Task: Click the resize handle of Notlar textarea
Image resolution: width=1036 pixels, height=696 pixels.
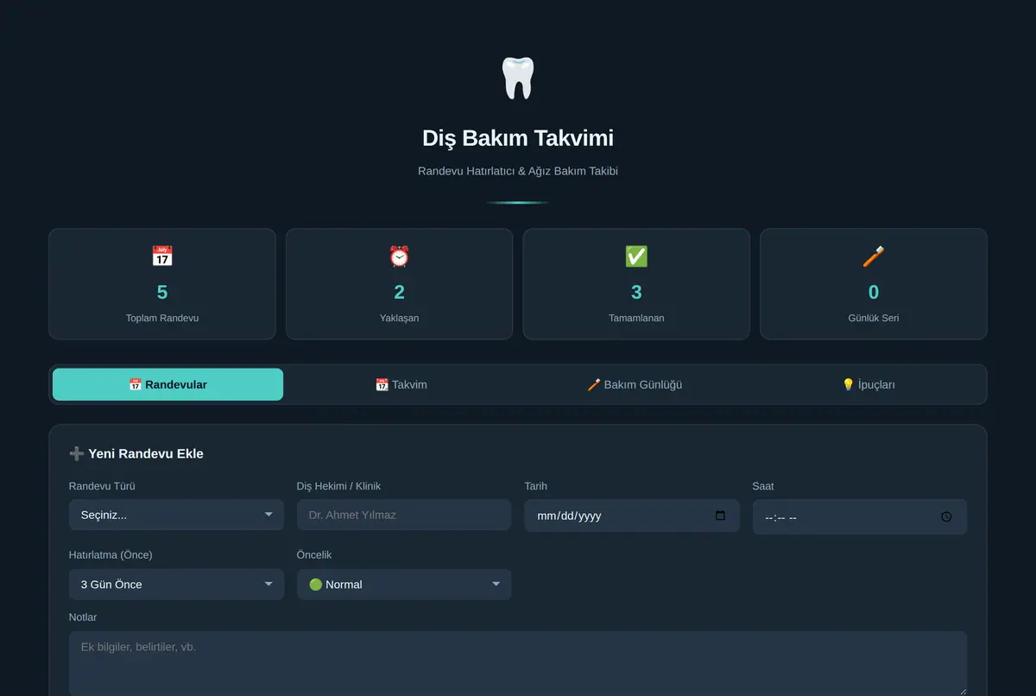Action: point(962,691)
